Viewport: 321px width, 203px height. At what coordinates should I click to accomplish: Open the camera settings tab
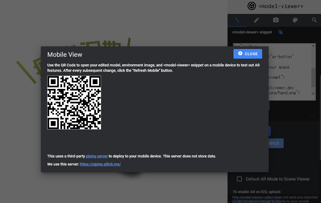pos(276,20)
